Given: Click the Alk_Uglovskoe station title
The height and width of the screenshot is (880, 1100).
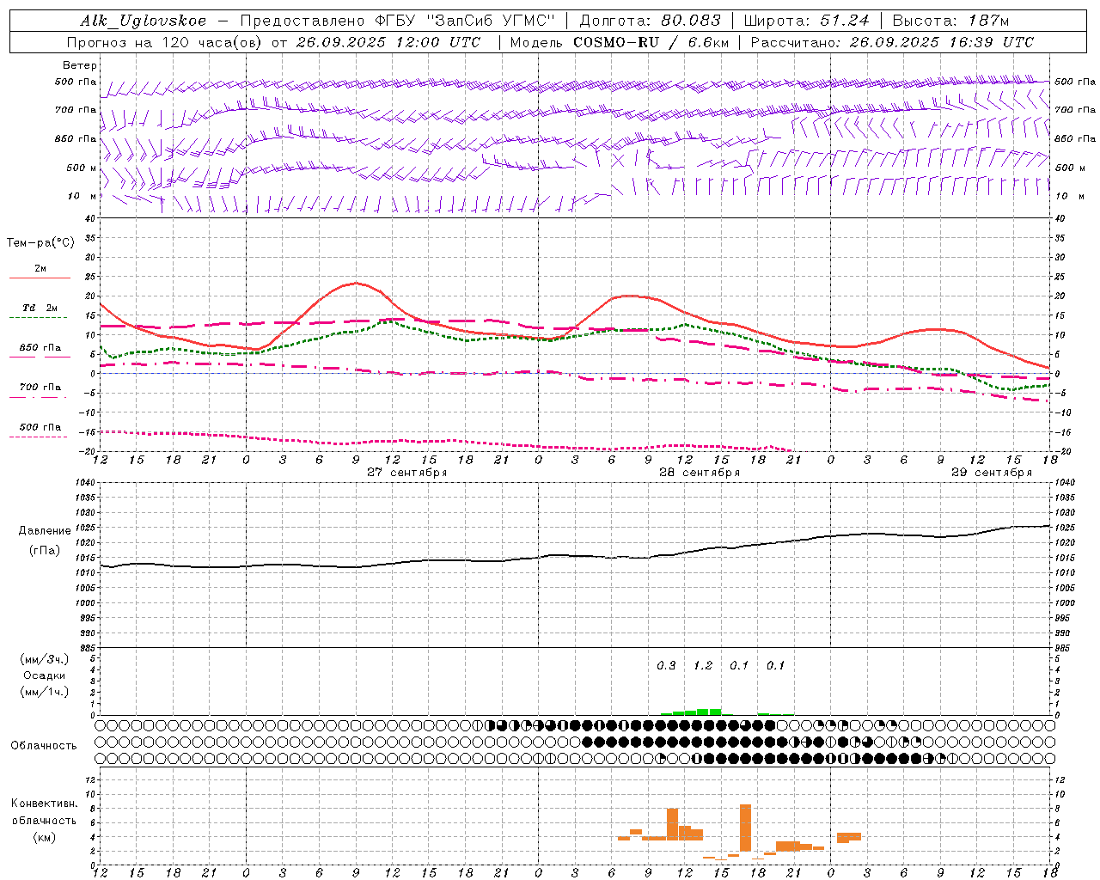Looking at the screenshot, I should tap(143, 21).
